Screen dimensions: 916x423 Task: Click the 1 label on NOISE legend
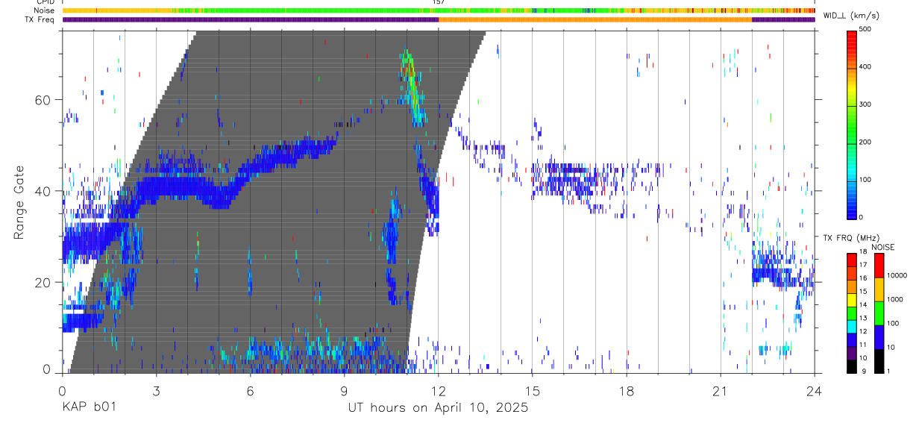point(888,372)
